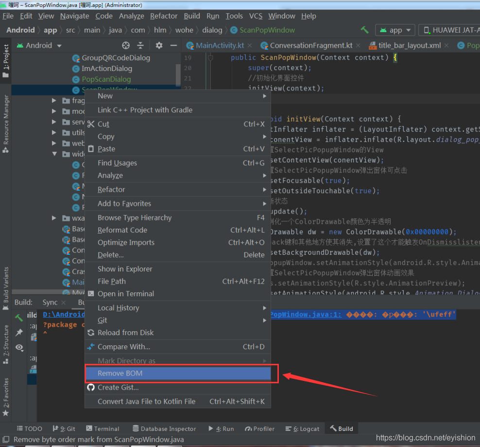Select PopScanDialog in the project tree
480x447 pixels.
pyautogui.click(x=106, y=79)
